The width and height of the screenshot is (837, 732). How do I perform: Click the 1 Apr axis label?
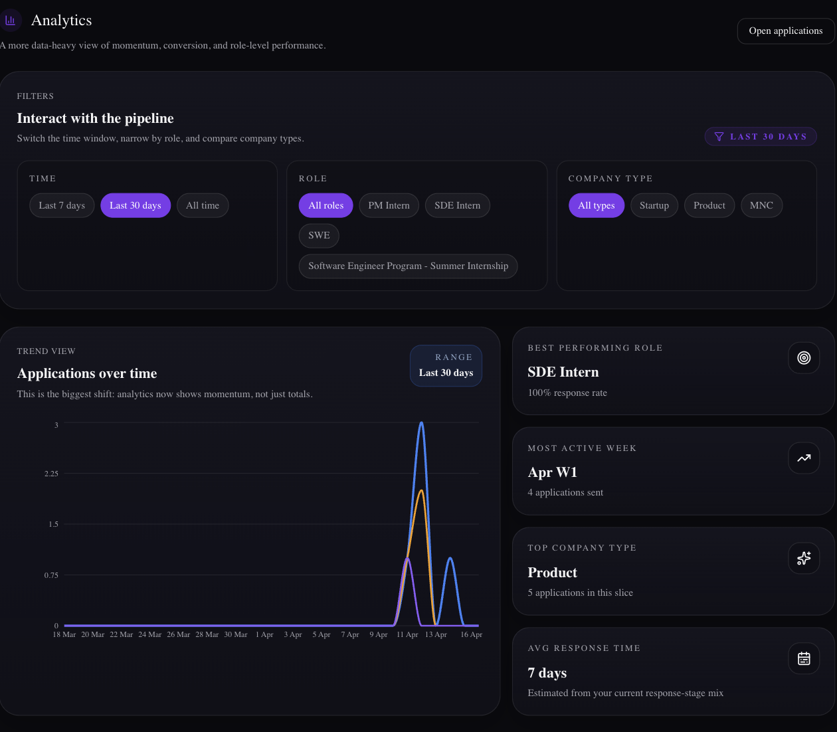point(264,634)
